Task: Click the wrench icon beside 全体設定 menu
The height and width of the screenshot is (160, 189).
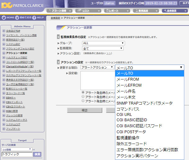Action: click(x=165, y=11)
